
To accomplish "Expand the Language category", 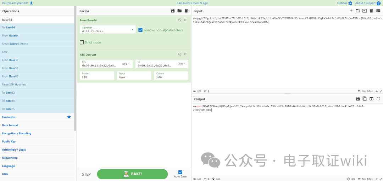I will click(37, 166).
